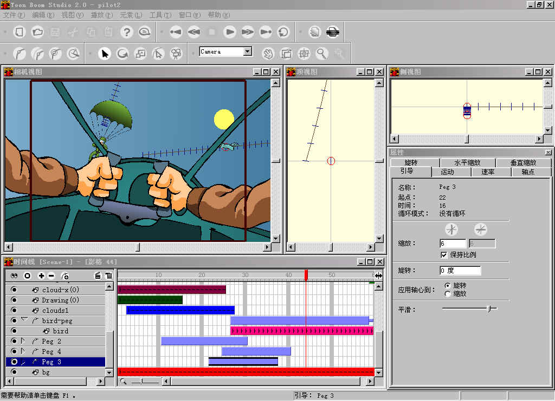The image size is (555, 401).
Task: Click the second peg curve tool icon
Action: (37, 54)
